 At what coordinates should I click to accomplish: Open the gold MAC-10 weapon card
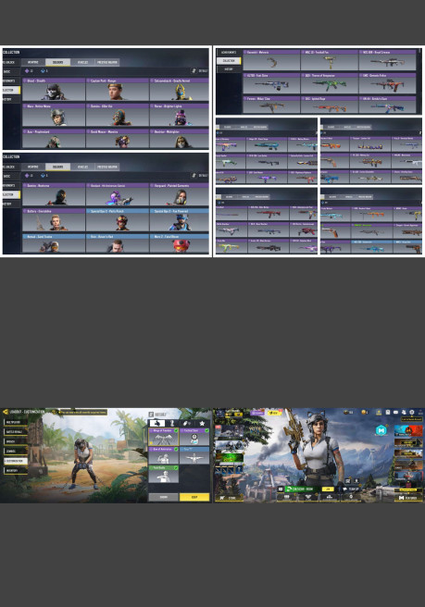tap(330, 60)
